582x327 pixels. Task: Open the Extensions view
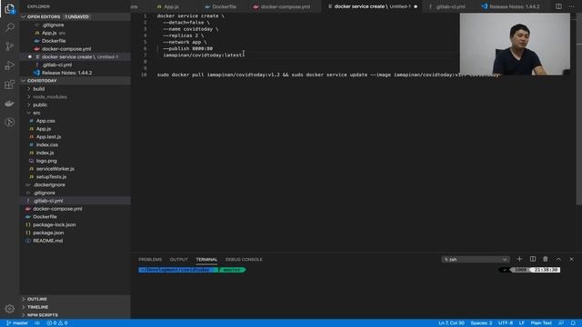click(x=10, y=84)
